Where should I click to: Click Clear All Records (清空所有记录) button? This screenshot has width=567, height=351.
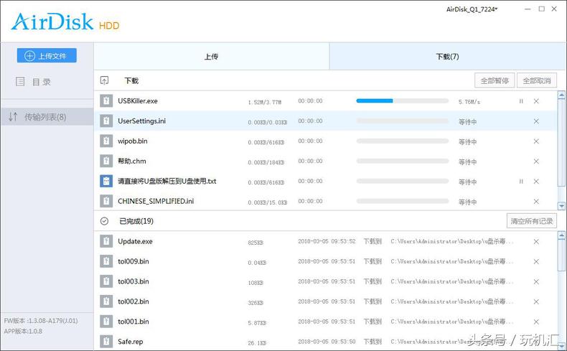[x=532, y=221]
